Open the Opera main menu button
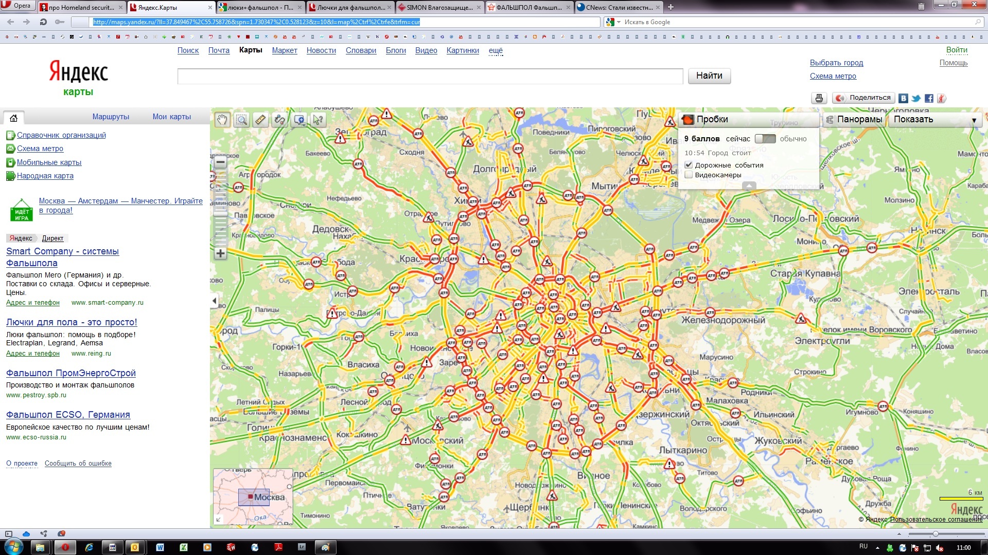This screenshot has width=988, height=555. tap(18, 6)
